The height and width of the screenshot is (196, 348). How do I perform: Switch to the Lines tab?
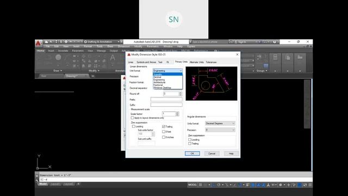(x=130, y=62)
